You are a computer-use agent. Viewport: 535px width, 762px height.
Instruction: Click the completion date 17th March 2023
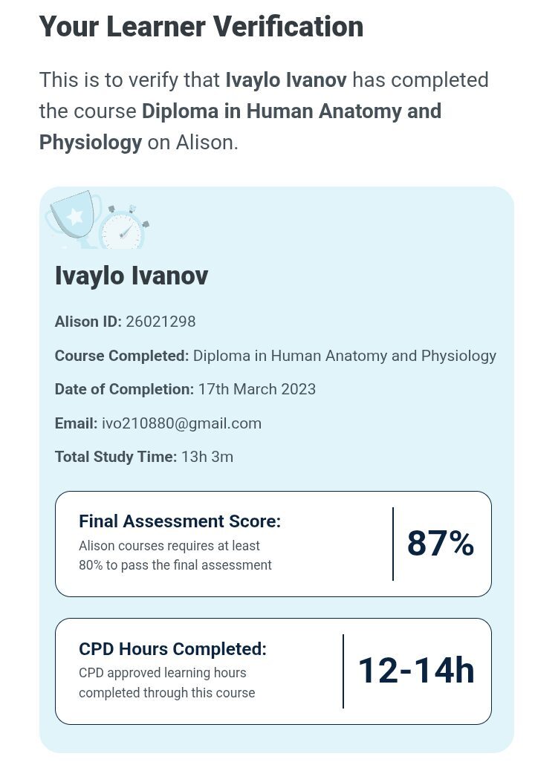coord(255,389)
